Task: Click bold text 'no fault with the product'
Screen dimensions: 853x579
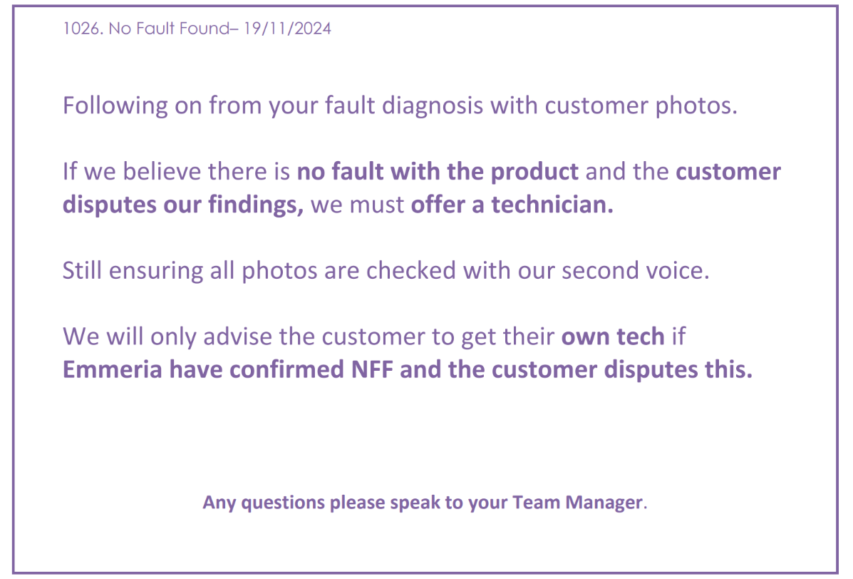Action: (x=438, y=171)
